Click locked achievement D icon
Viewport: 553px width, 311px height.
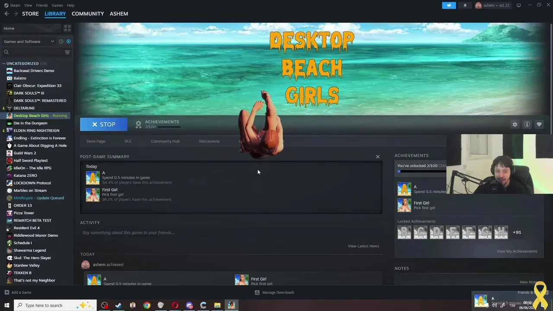pos(436,232)
